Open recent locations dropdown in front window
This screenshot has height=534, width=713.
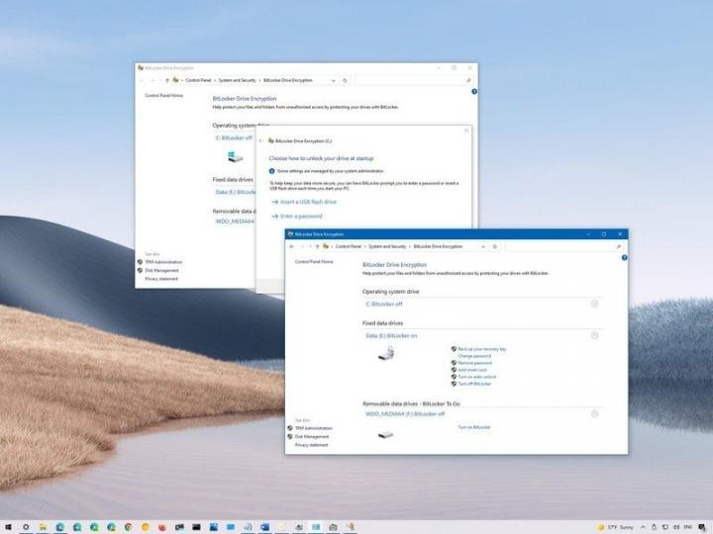[310, 246]
